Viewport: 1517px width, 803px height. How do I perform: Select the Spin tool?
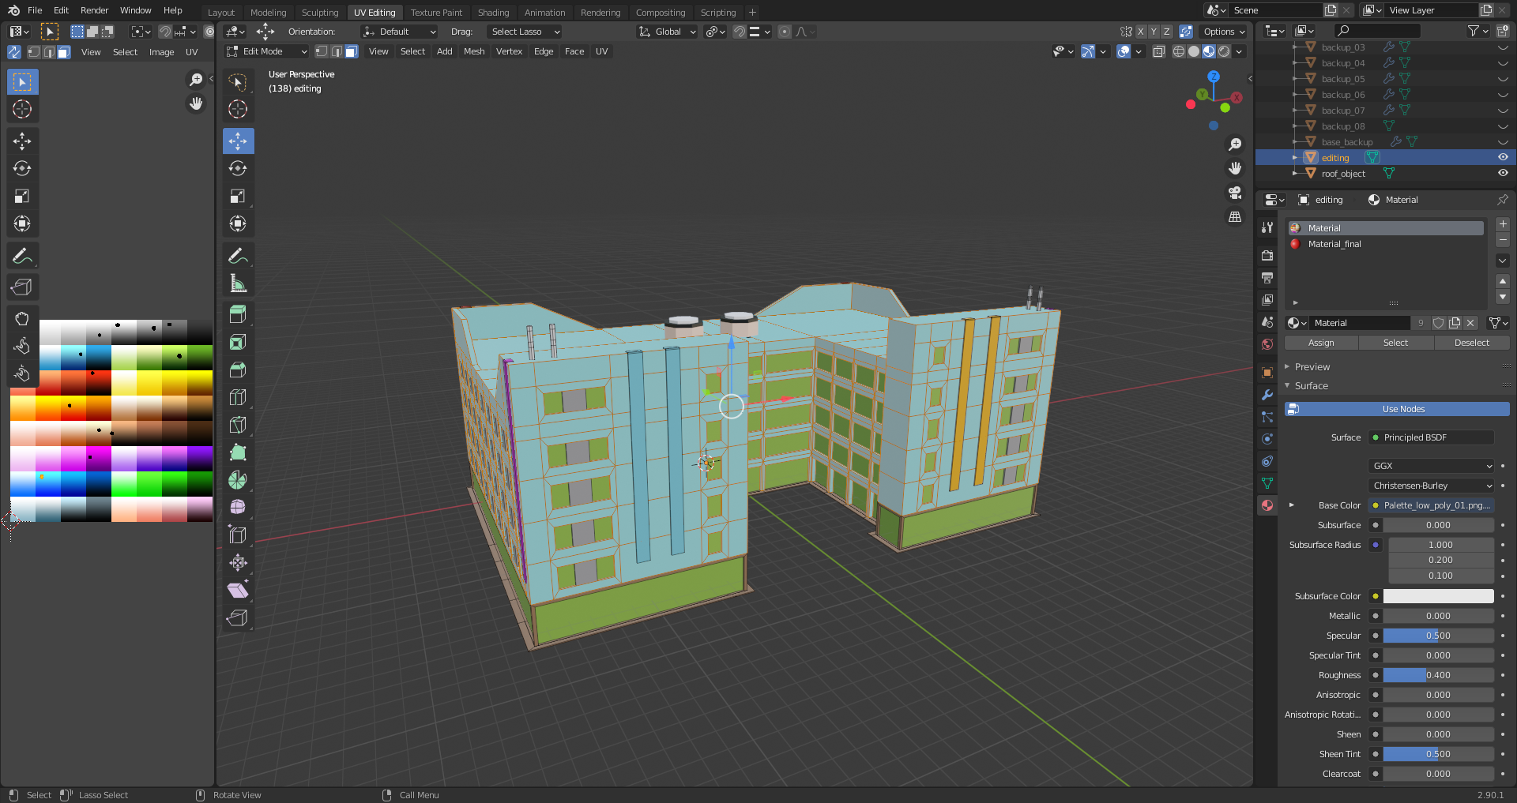pyautogui.click(x=238, y=480)
